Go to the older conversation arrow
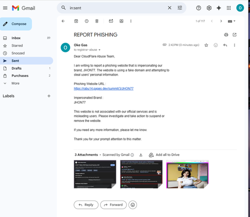 pyautogui.click(x=221, y=21)
